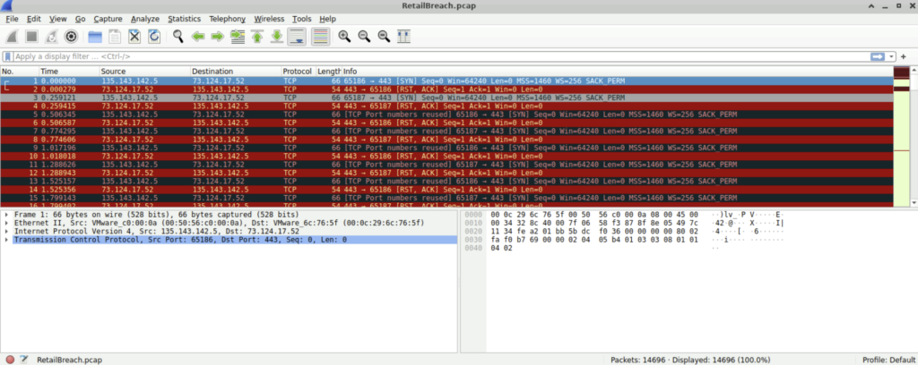918x365 pixels.
Task: Click the find packet magnifier icon
Action: (178, 37)
